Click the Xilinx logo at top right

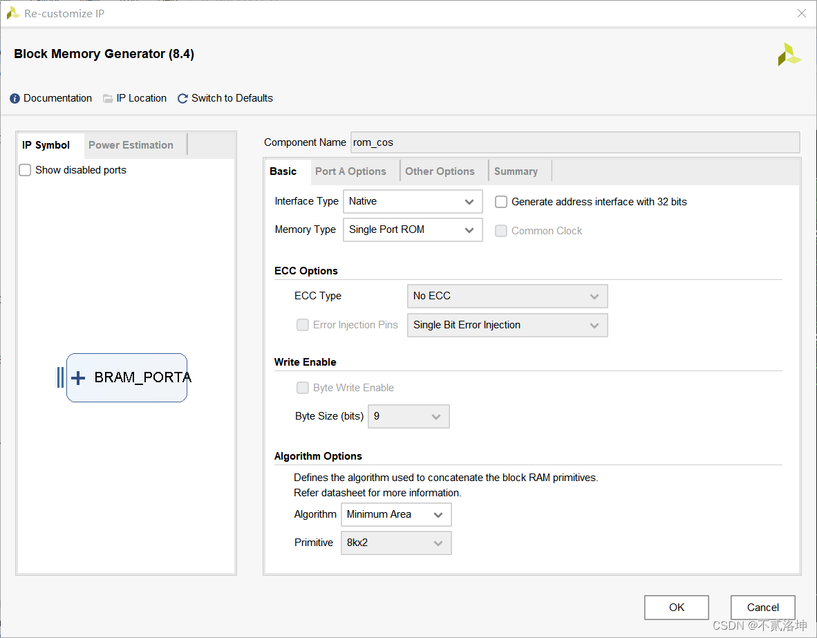[789, 54]
